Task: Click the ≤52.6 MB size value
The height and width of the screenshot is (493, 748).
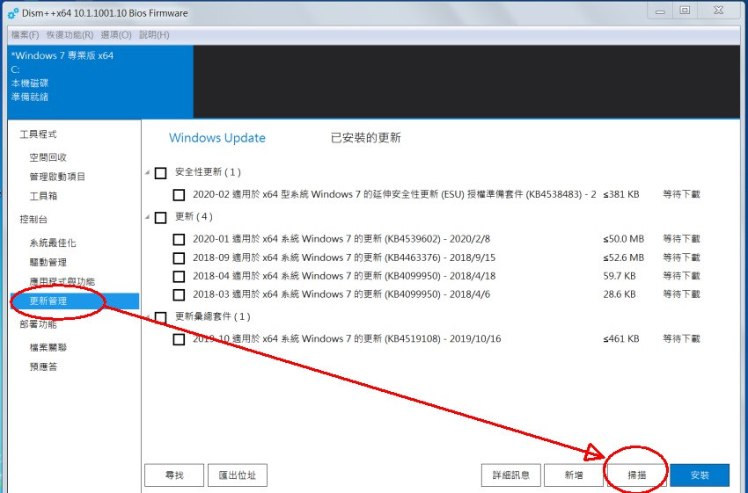Action: click(x=624, y=257)
